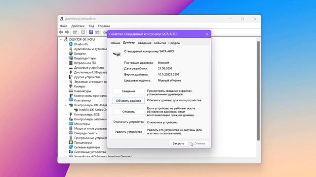Image resolution: width=316 pixels, height=177 pixels.
Task: Click the Отключить устройство button
Action: (128, 122)
